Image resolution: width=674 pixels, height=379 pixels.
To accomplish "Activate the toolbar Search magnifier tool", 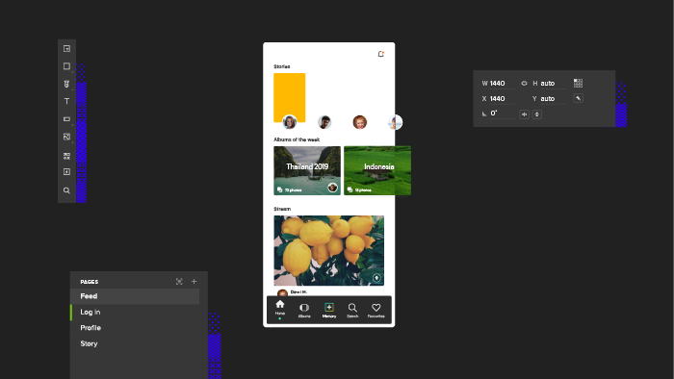I will 66,190.
